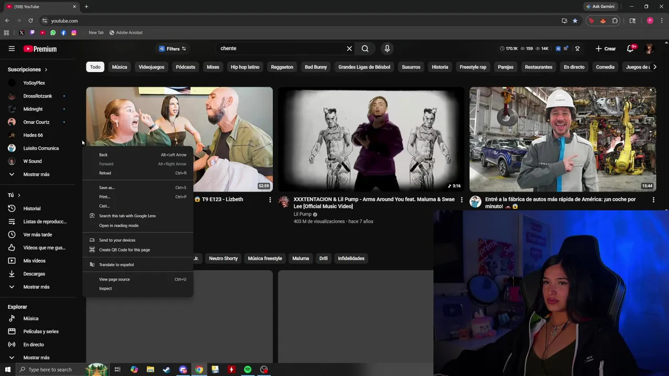Viewport: 669px width, 376px height.
Task: Open the notifications bell
Action: point(630,49)
